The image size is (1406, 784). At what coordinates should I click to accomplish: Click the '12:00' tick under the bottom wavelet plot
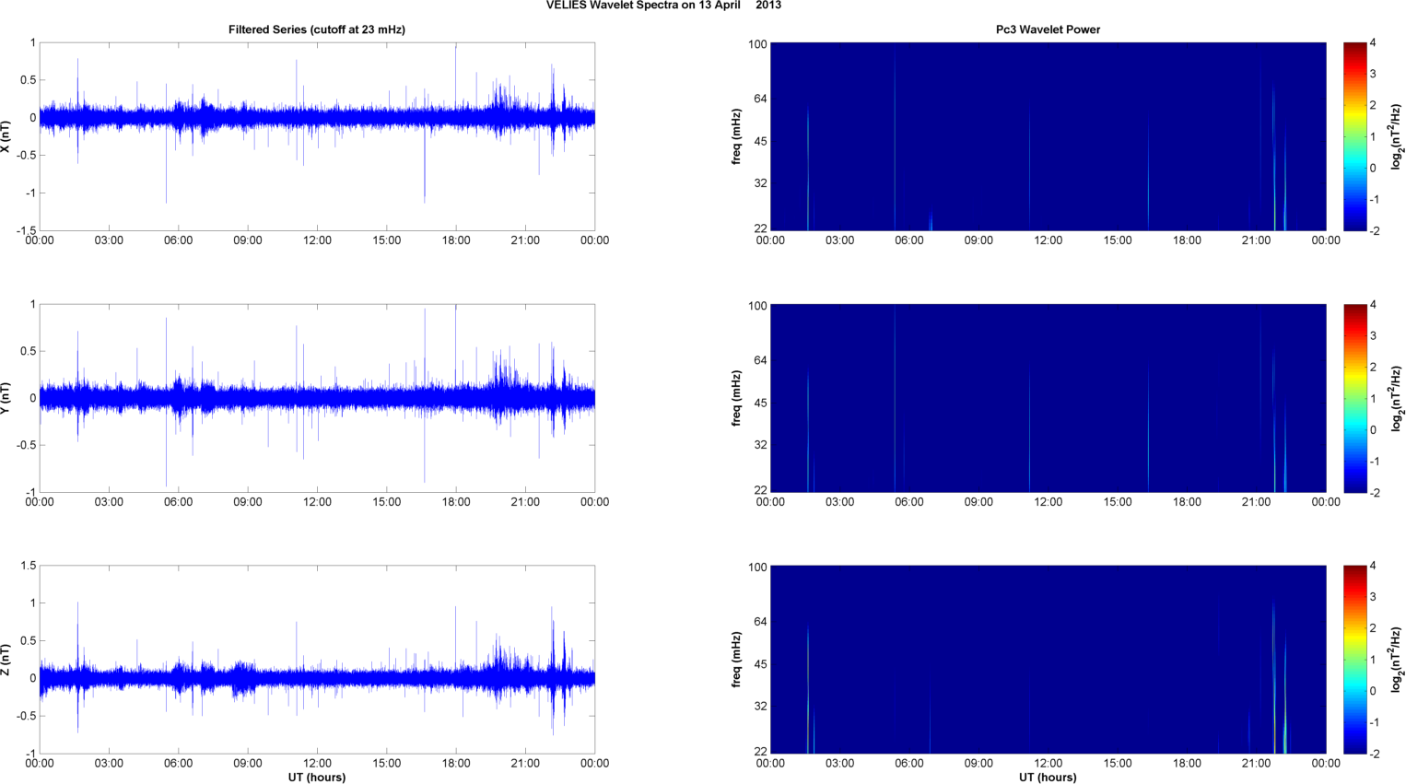(1048, 763)
